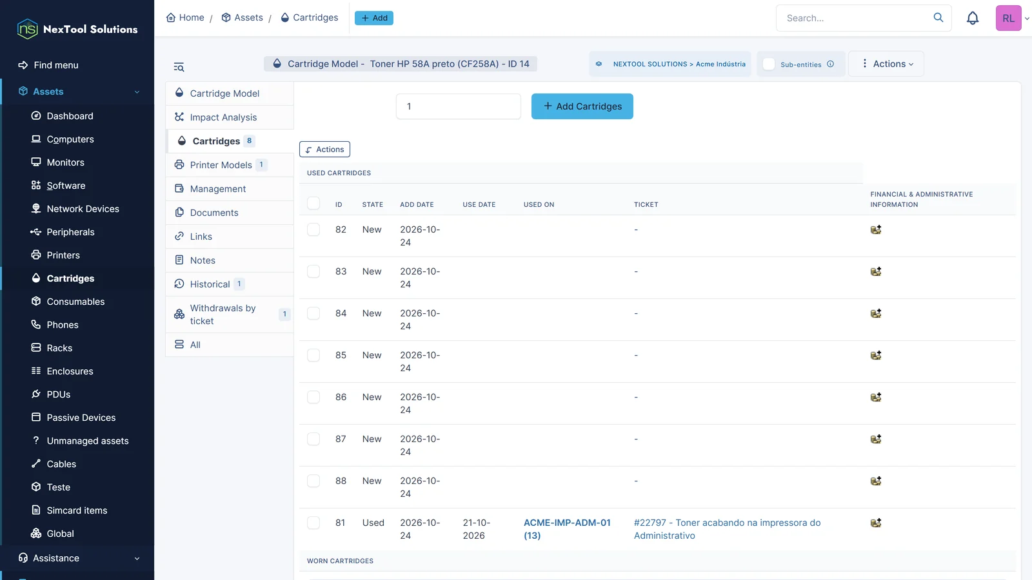Select all used cartridges header checkbox
Screen dimensions: 1032x580
pos(313,204)
